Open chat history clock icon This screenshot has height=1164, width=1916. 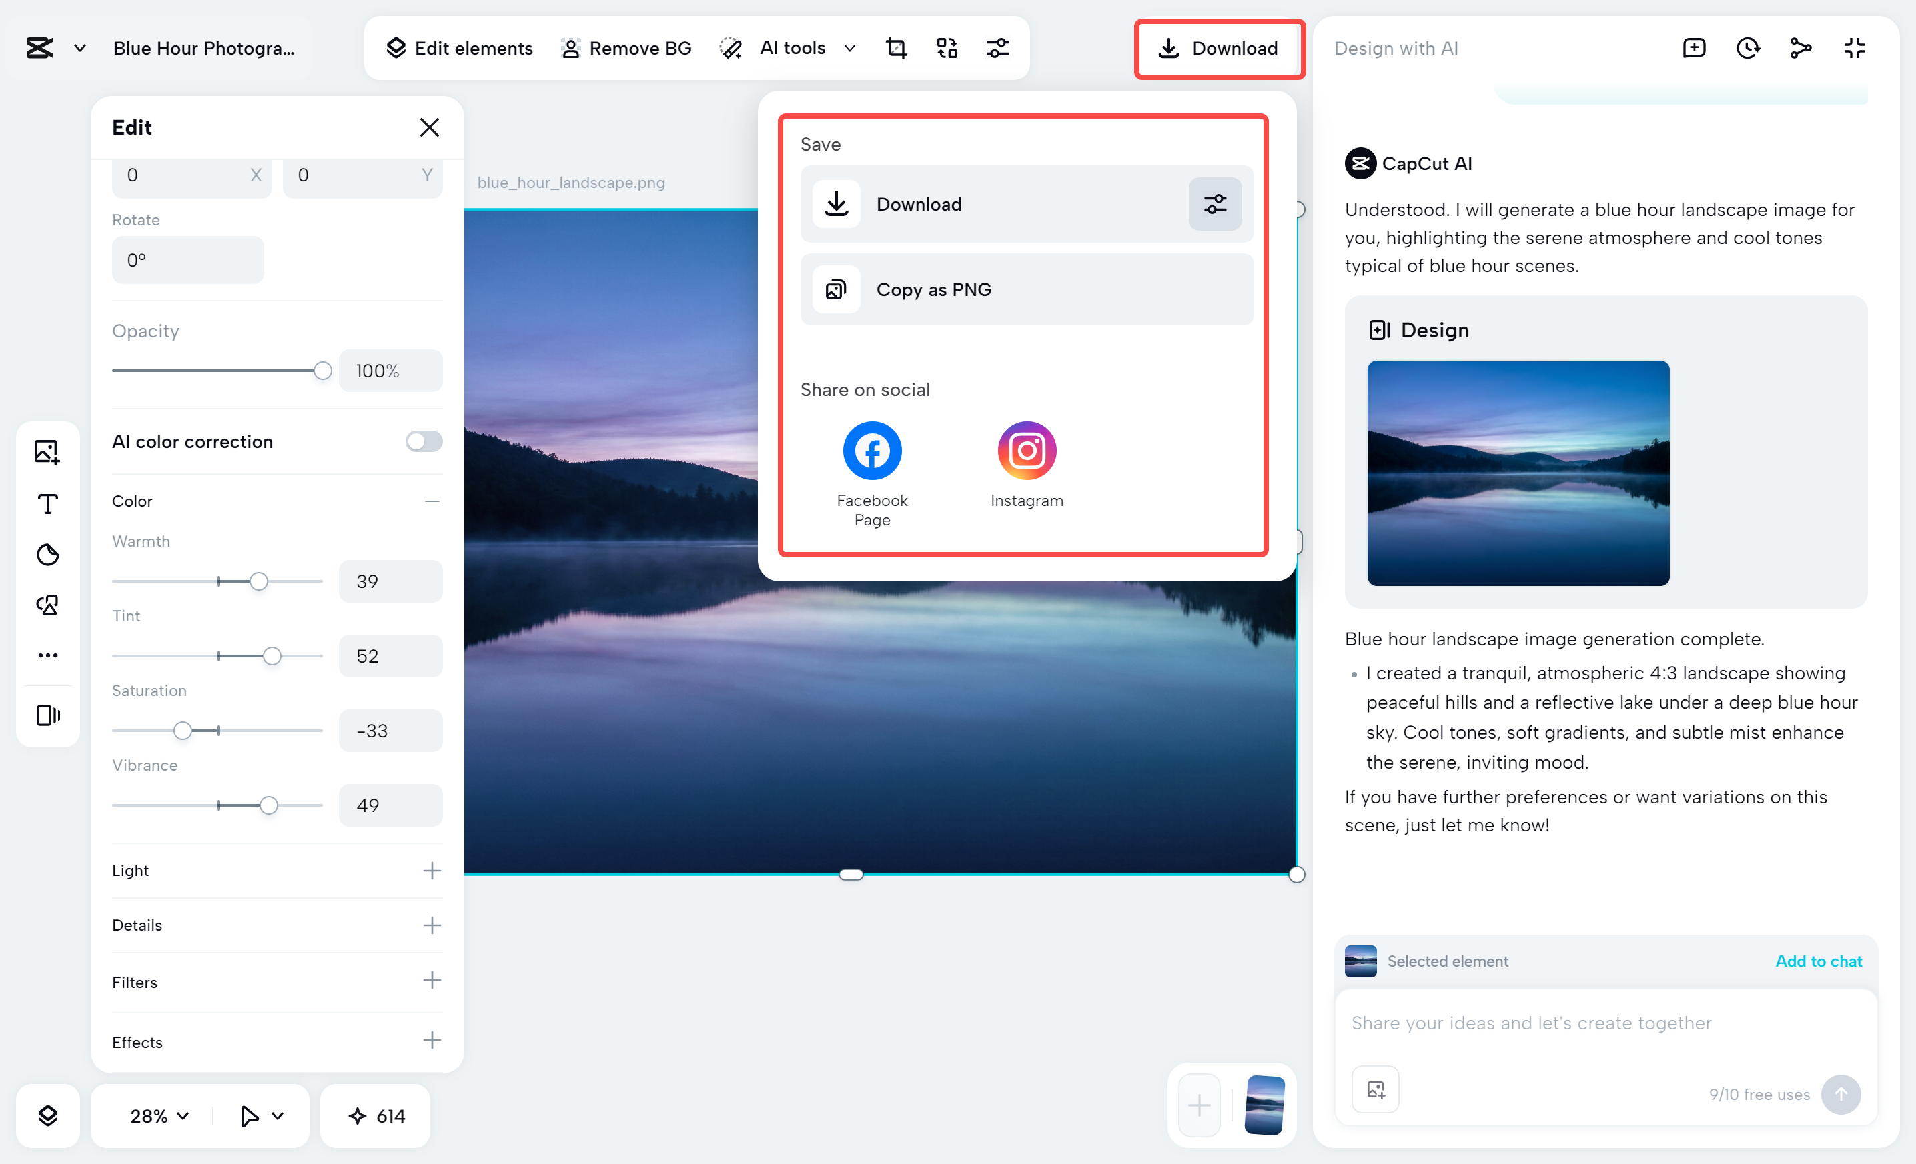[1747, 48]
